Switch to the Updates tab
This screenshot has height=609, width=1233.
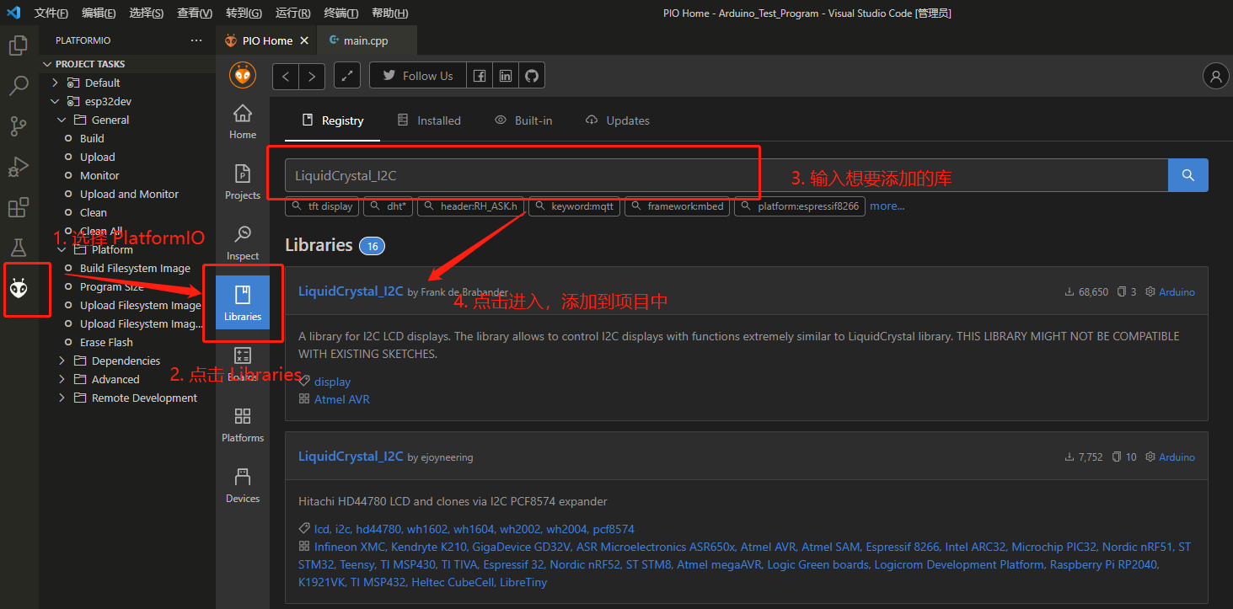(x=618, y=120)
